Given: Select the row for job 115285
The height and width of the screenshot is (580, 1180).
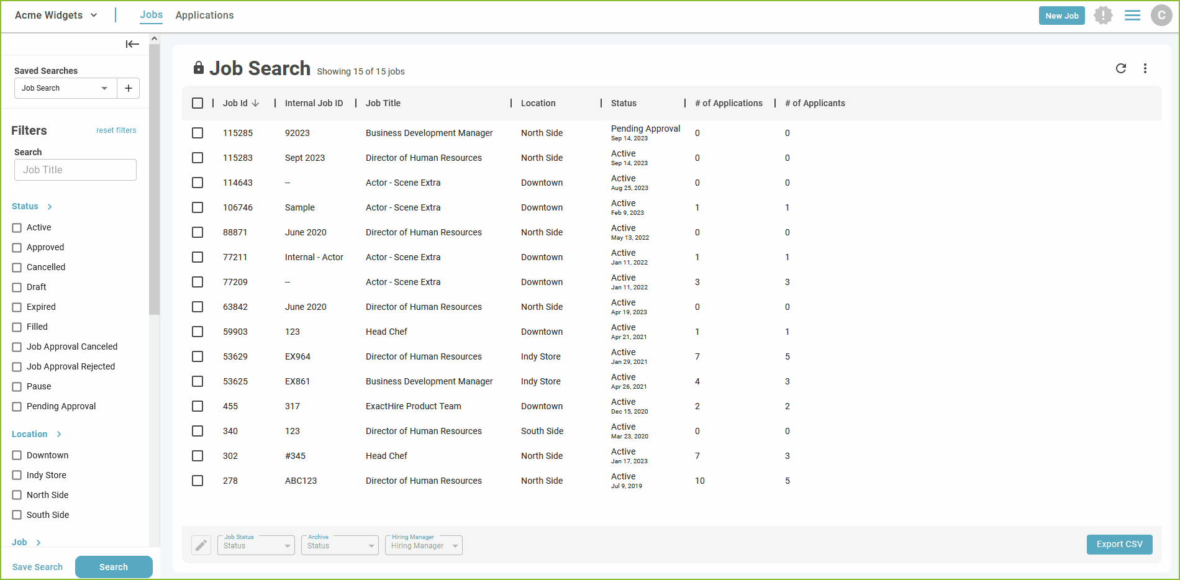Looking at the screenshot, I should click(x=197, y=133).
